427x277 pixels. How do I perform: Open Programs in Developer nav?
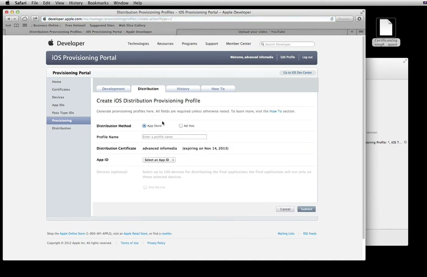[x=189, y=43]
